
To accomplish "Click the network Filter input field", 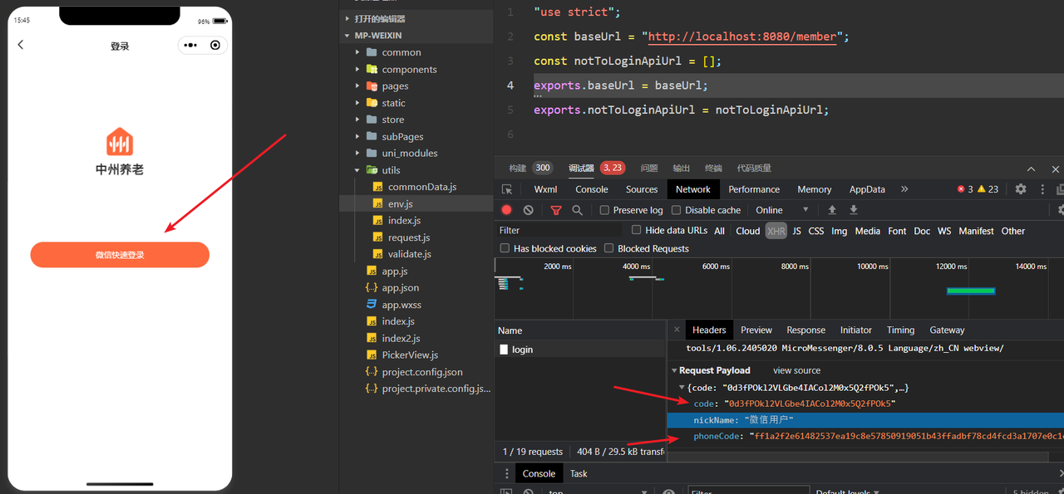I will pos(559,231).
